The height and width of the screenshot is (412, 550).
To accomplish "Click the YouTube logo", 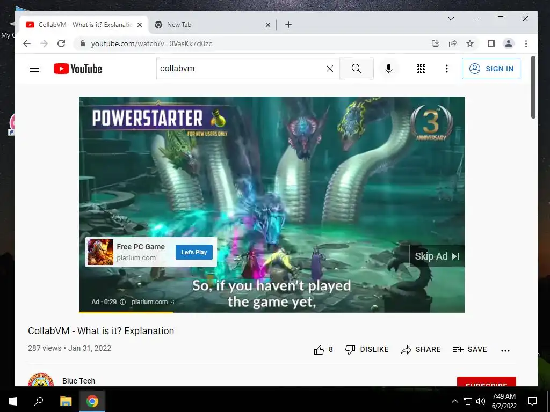I will [x=78, y=69].
